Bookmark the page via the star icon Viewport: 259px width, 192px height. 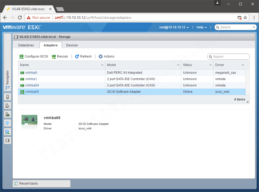[245, 18]
